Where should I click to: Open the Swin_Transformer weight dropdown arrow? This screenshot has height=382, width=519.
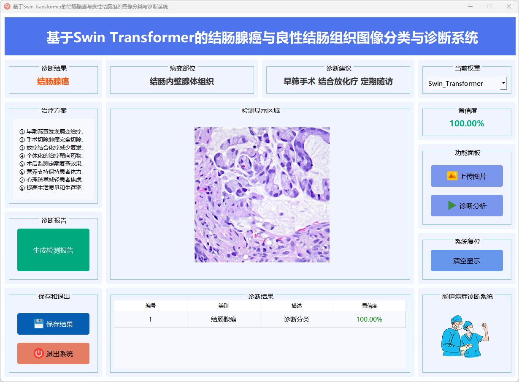click(x=503, y=83)
